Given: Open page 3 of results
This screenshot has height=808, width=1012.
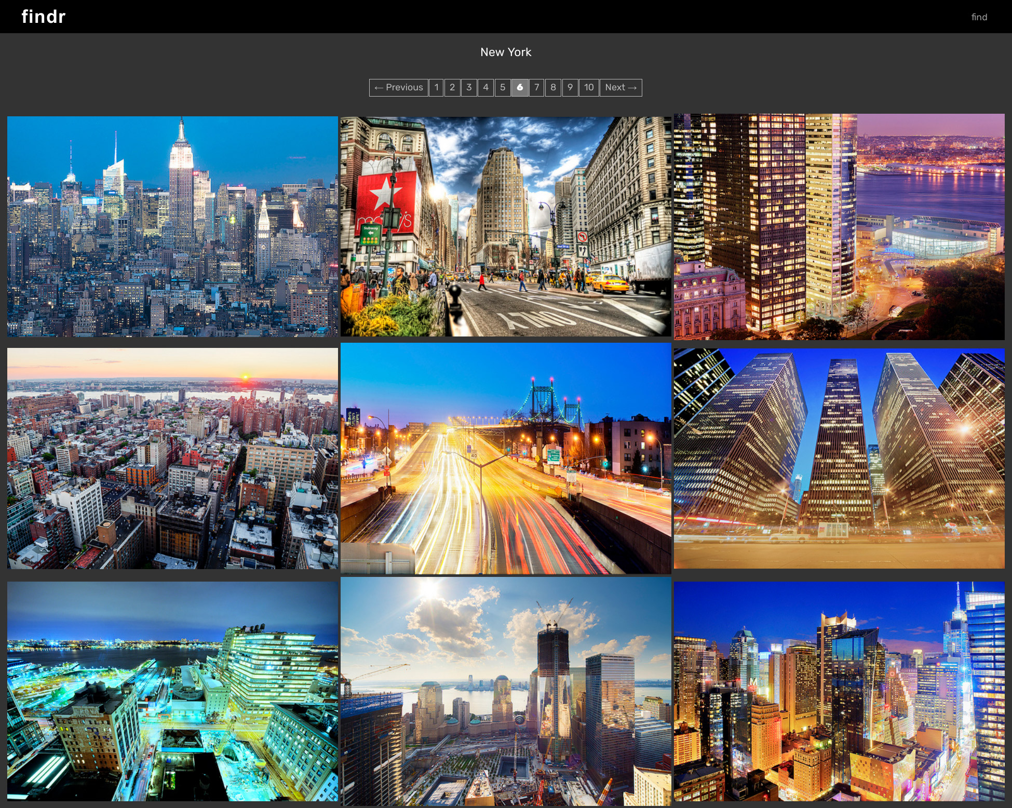Looking at the screenshot, I should tap(469, 87).
